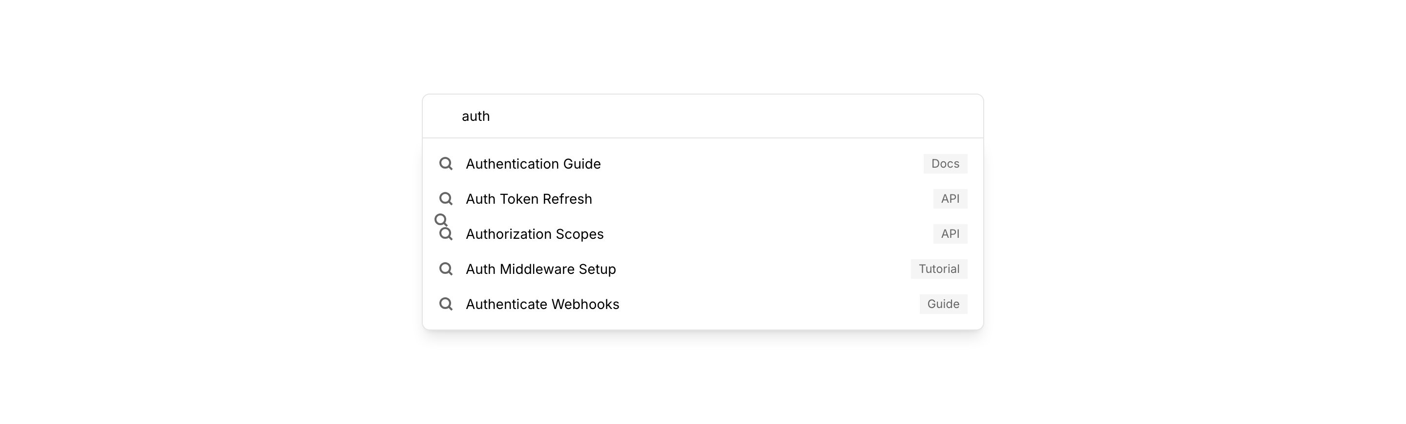Open the Auth Middleware Setup result
This screenshot has width=1406, height=424.
pos(540,269)
